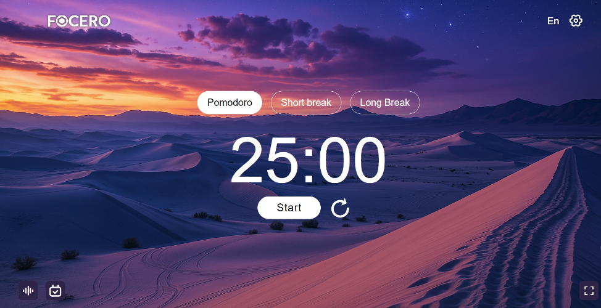Viewport: 601px width, 308px height.
Task: Open the ambient sounds waveform icon
Action: [x=28, y=291]
